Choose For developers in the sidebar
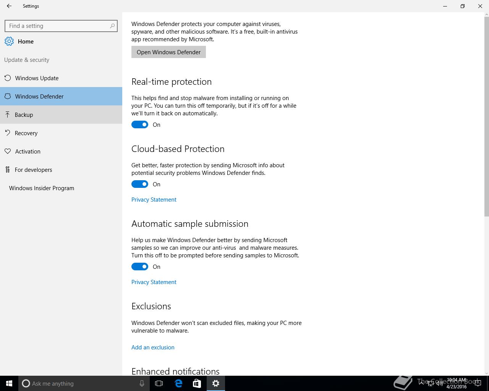 pyautogui.click(x=61, y=170)
